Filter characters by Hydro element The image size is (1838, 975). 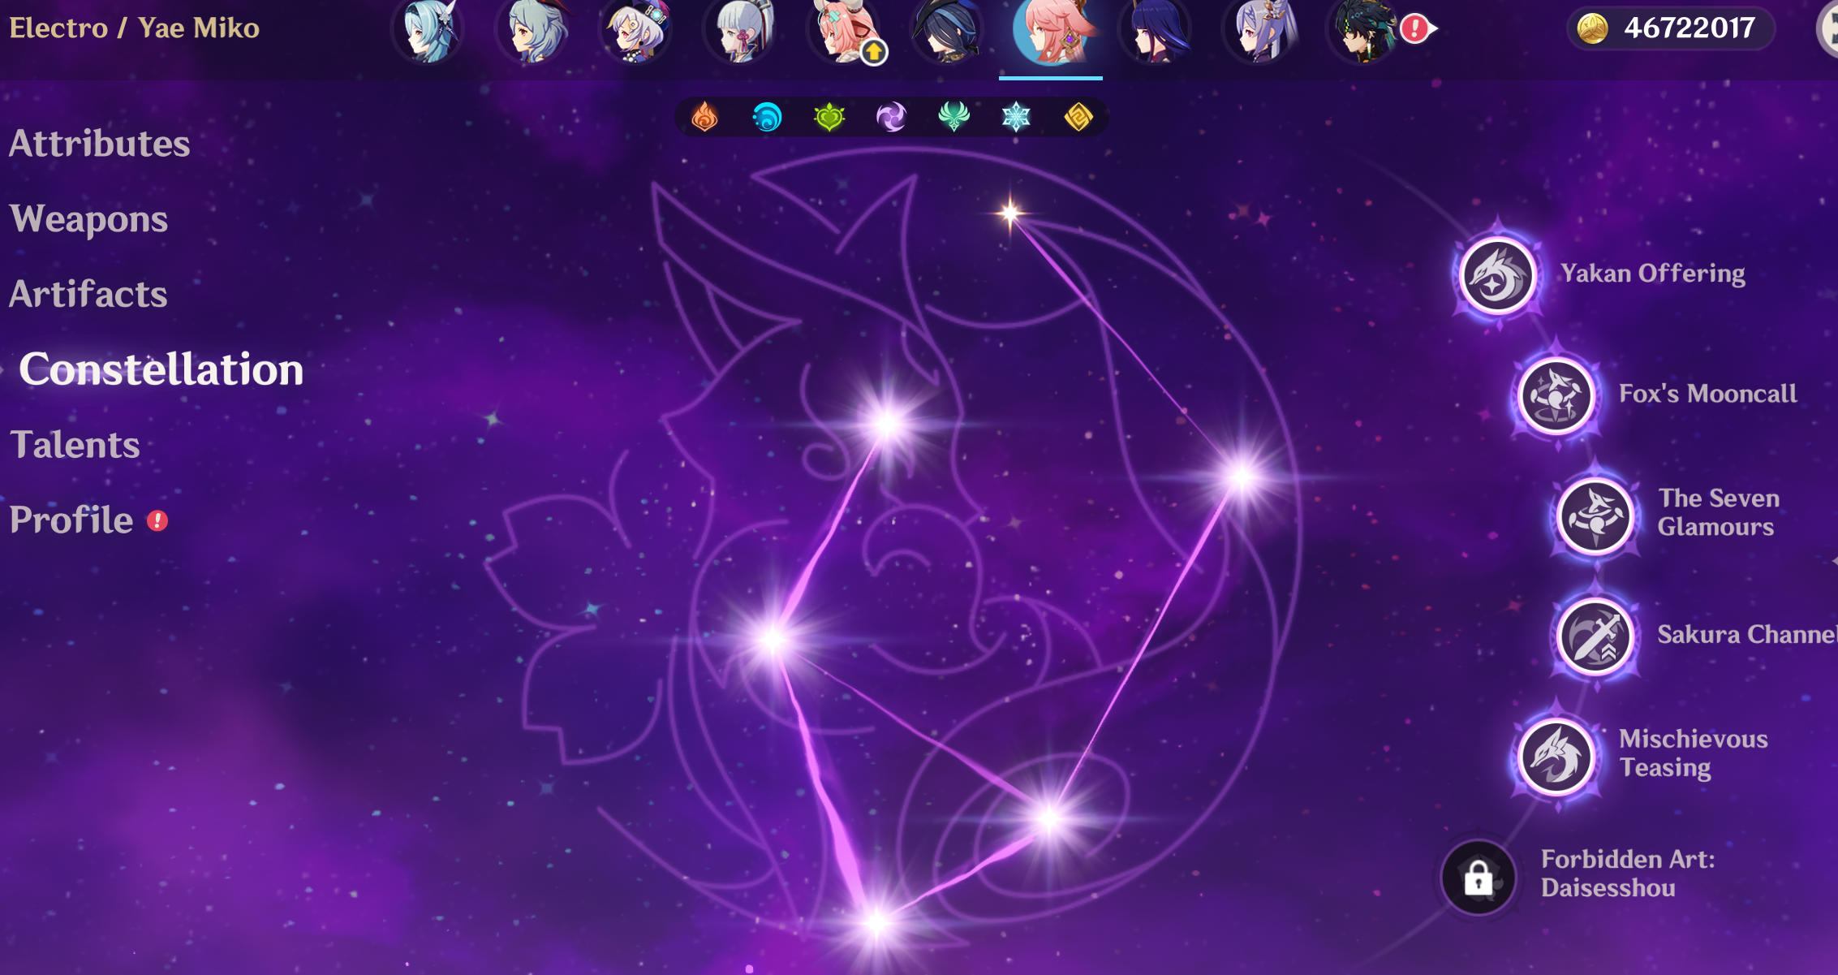[767, 118]
